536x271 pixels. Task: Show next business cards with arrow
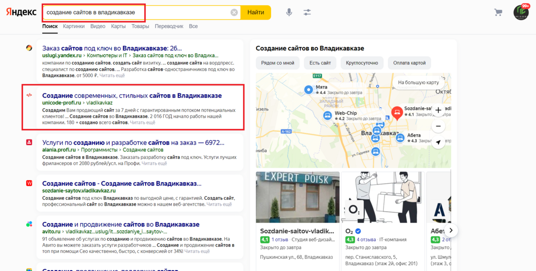pos(451,231)
